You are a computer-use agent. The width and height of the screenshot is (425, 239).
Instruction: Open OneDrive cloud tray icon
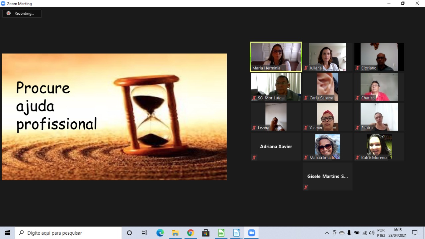point(342,233)
